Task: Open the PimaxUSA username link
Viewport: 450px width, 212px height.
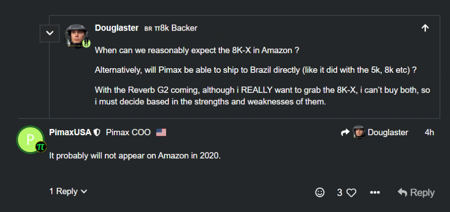Action: (70, 132)
